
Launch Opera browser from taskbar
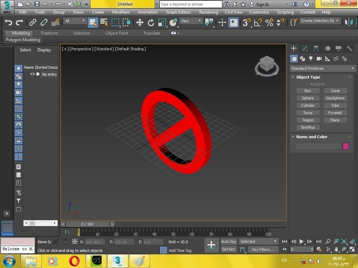[x=74, y=261]
